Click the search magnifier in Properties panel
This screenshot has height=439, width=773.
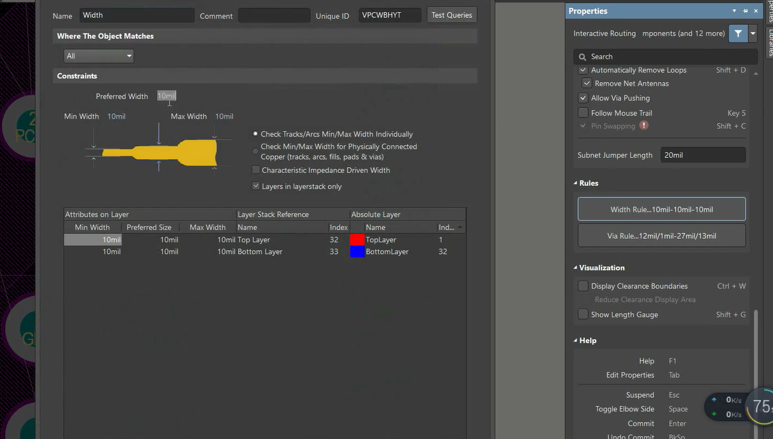582,57
